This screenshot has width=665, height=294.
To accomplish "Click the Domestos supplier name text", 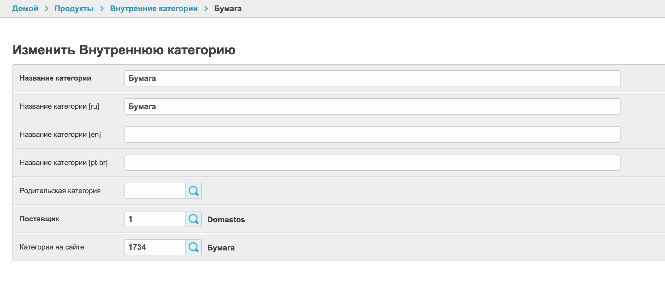I will (x=226, y=220).
